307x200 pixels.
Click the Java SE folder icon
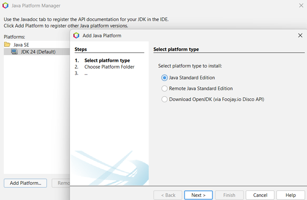point(7,45)
